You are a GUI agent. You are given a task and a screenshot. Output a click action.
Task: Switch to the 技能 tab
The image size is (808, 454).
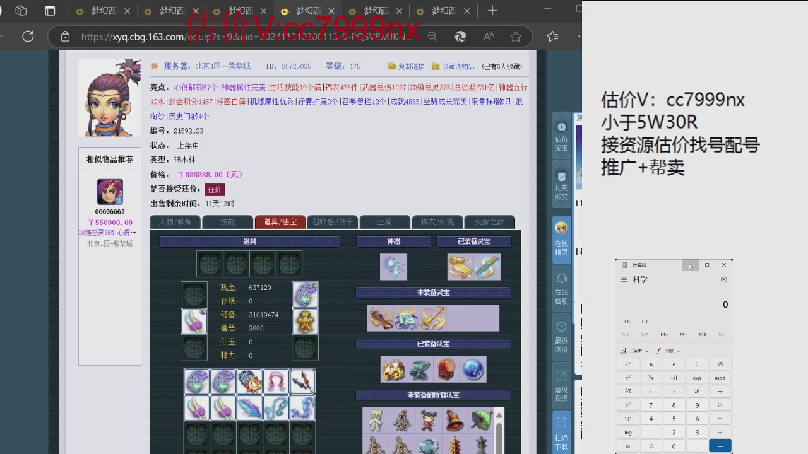click(x=227, y=222)
